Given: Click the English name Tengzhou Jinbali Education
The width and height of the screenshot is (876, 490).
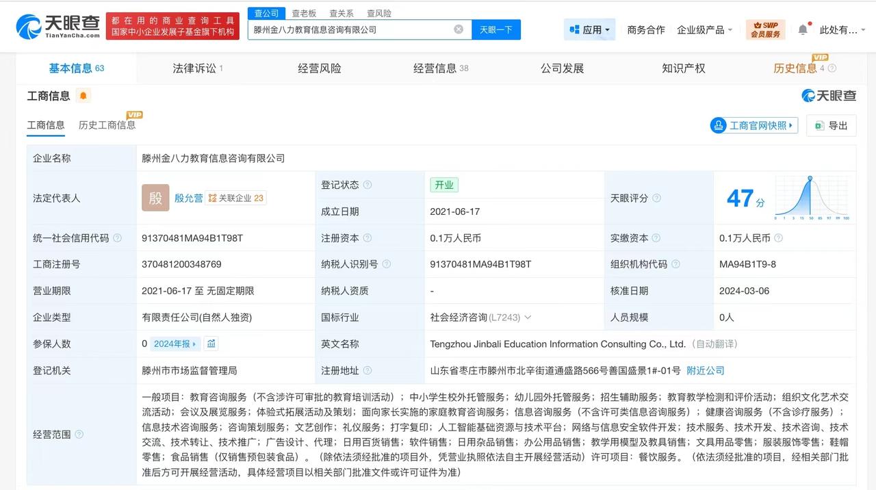Looking at the screenshot, I should pyautogui.click(x=558, y=344).
